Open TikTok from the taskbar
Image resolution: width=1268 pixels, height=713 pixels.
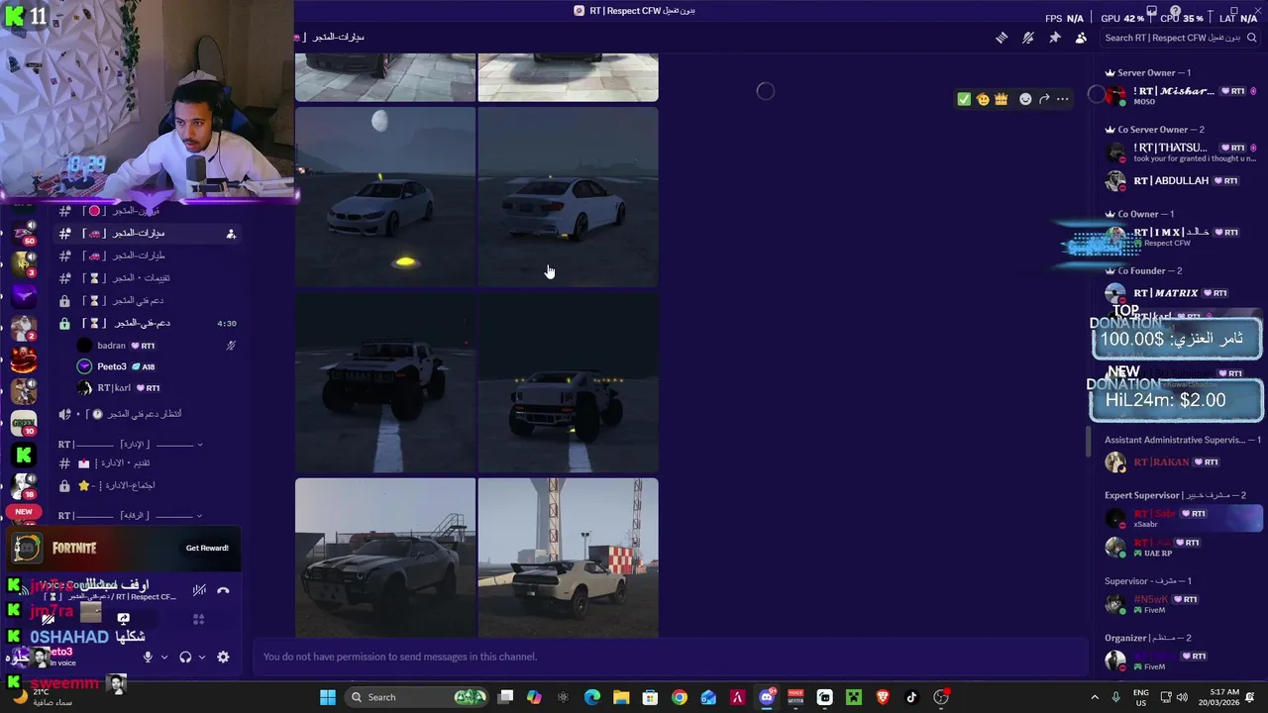pyautogui.click(x=911, y=697)
